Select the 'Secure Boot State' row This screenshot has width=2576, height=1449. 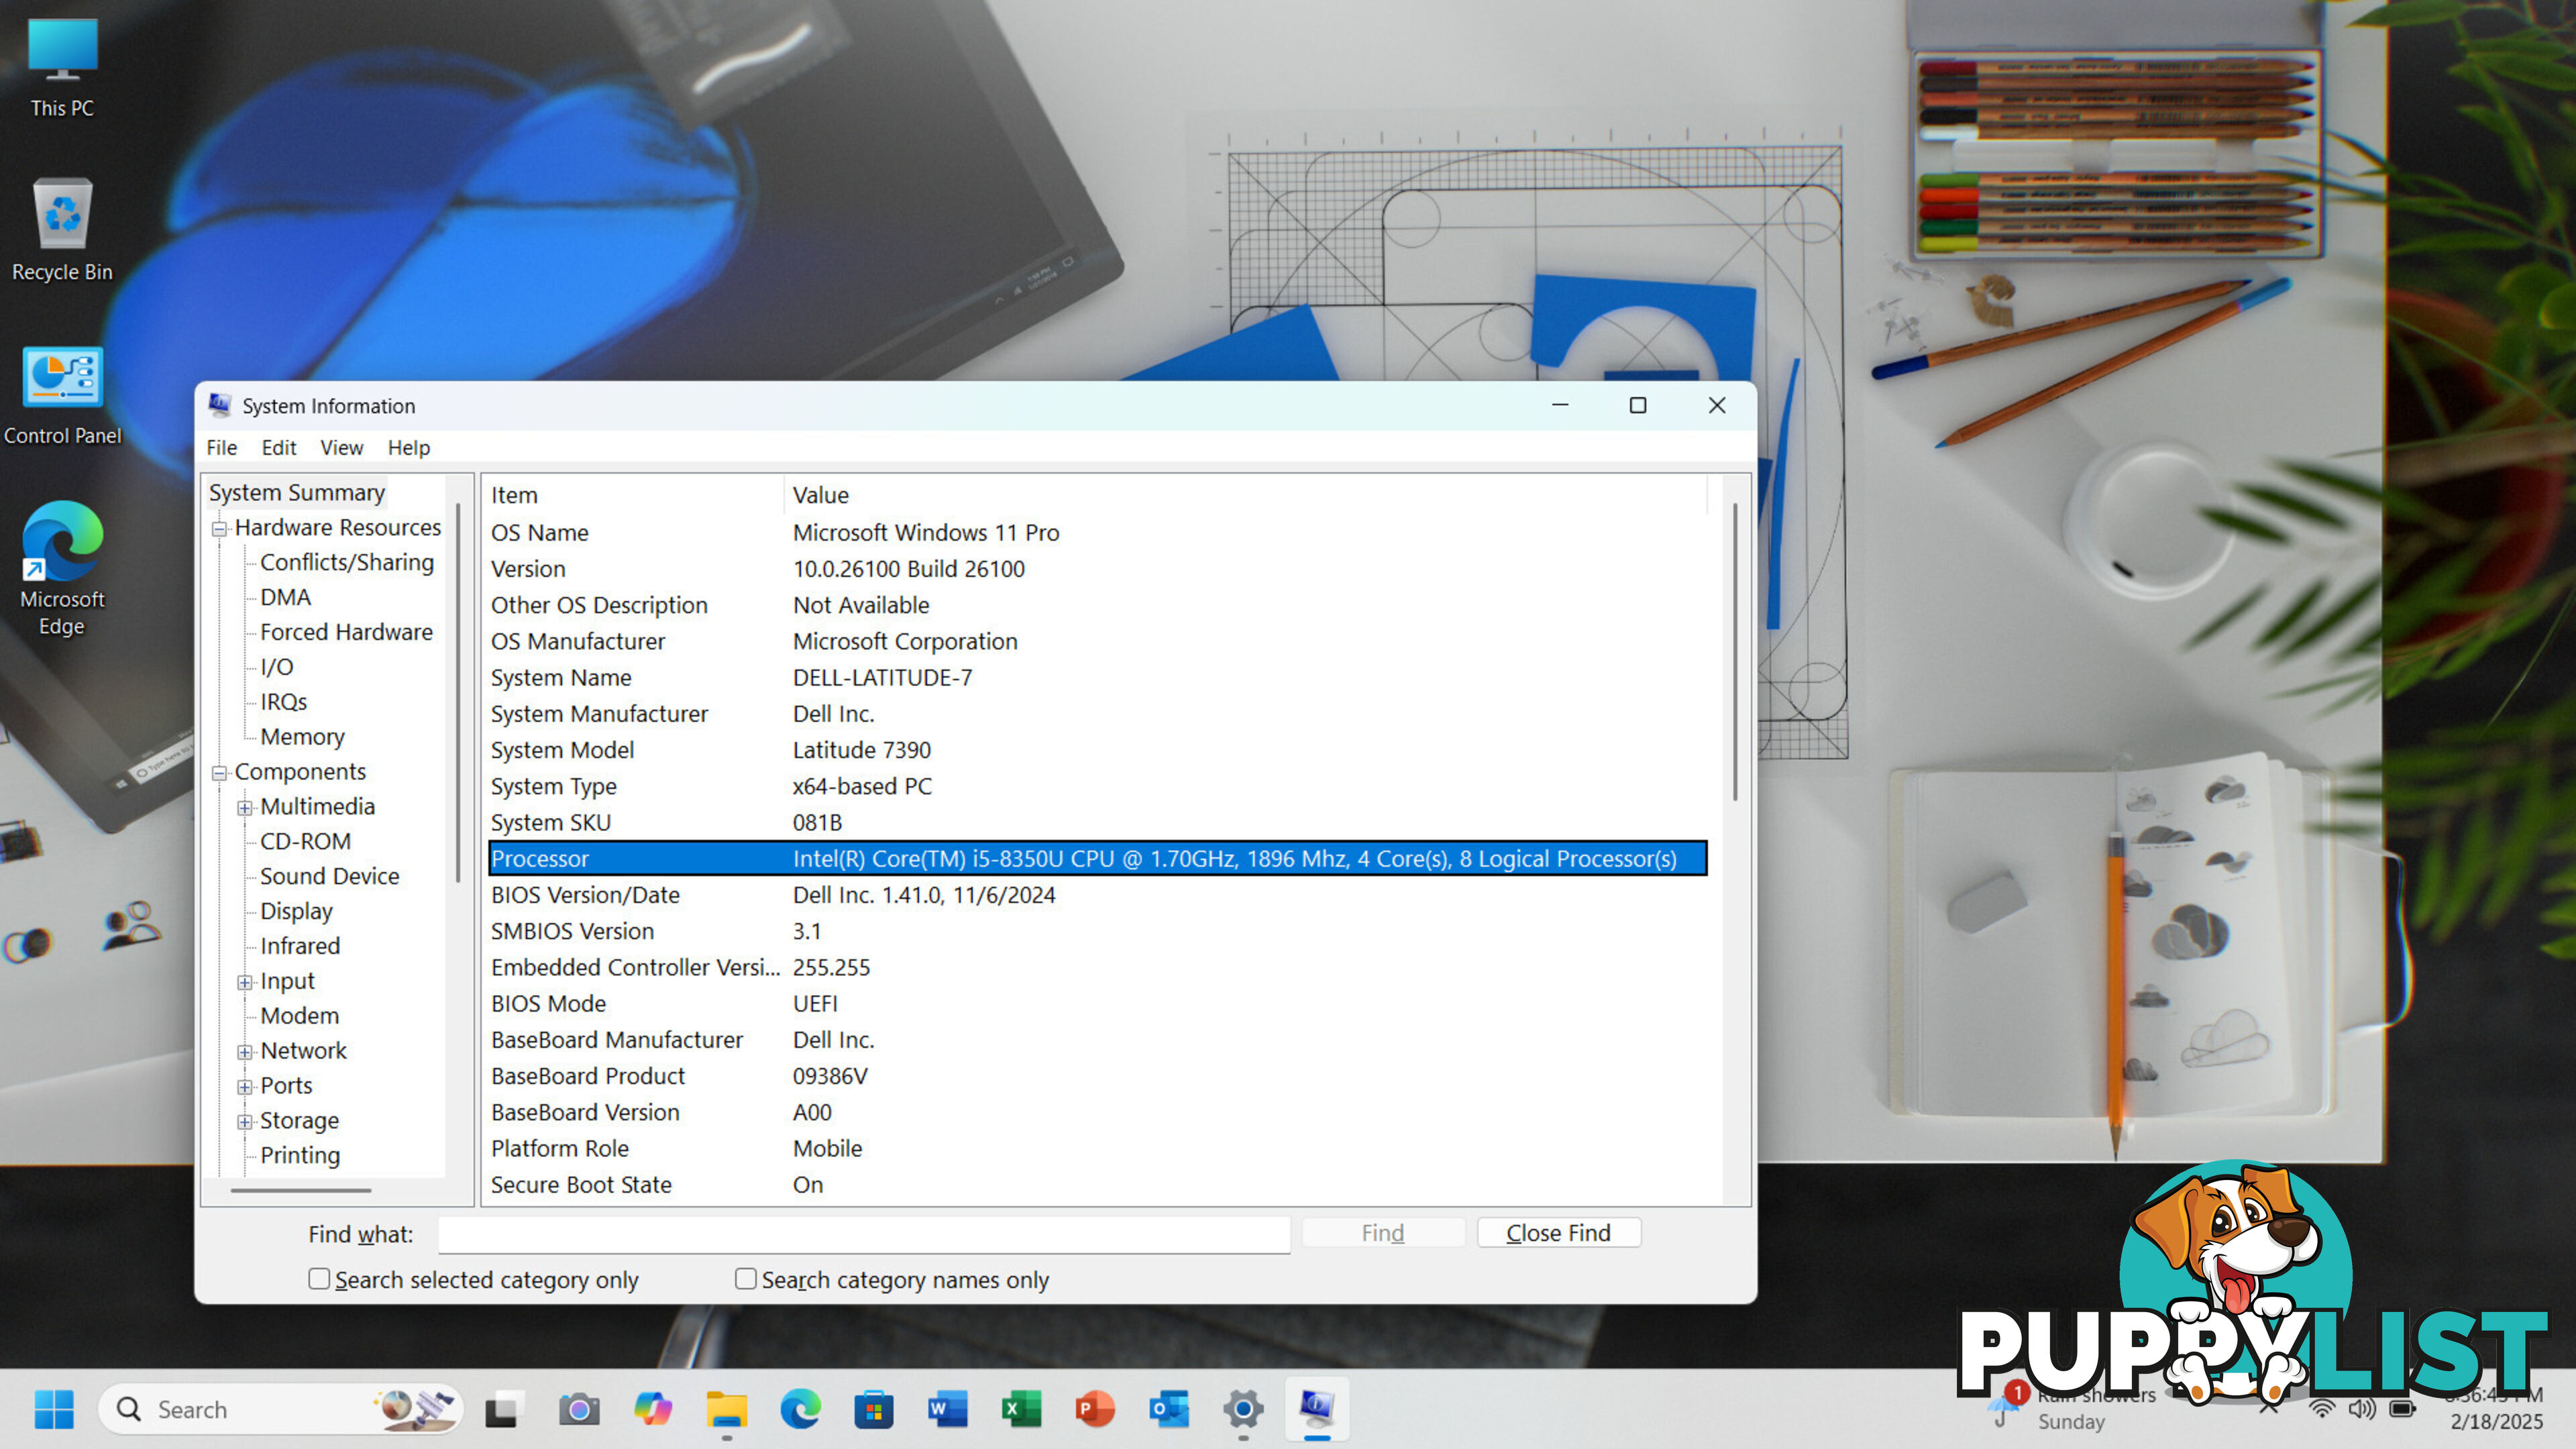[1097, 1185]
